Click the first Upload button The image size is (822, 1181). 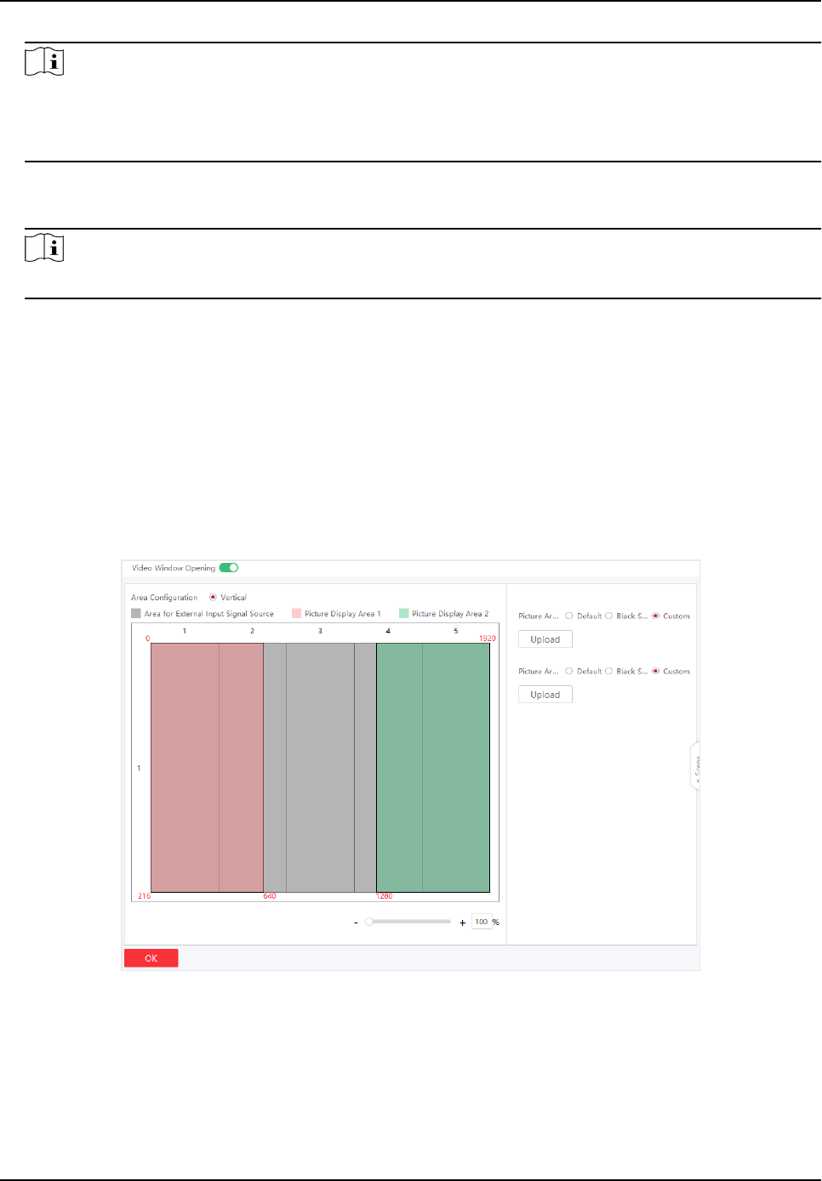click(545, 639)
